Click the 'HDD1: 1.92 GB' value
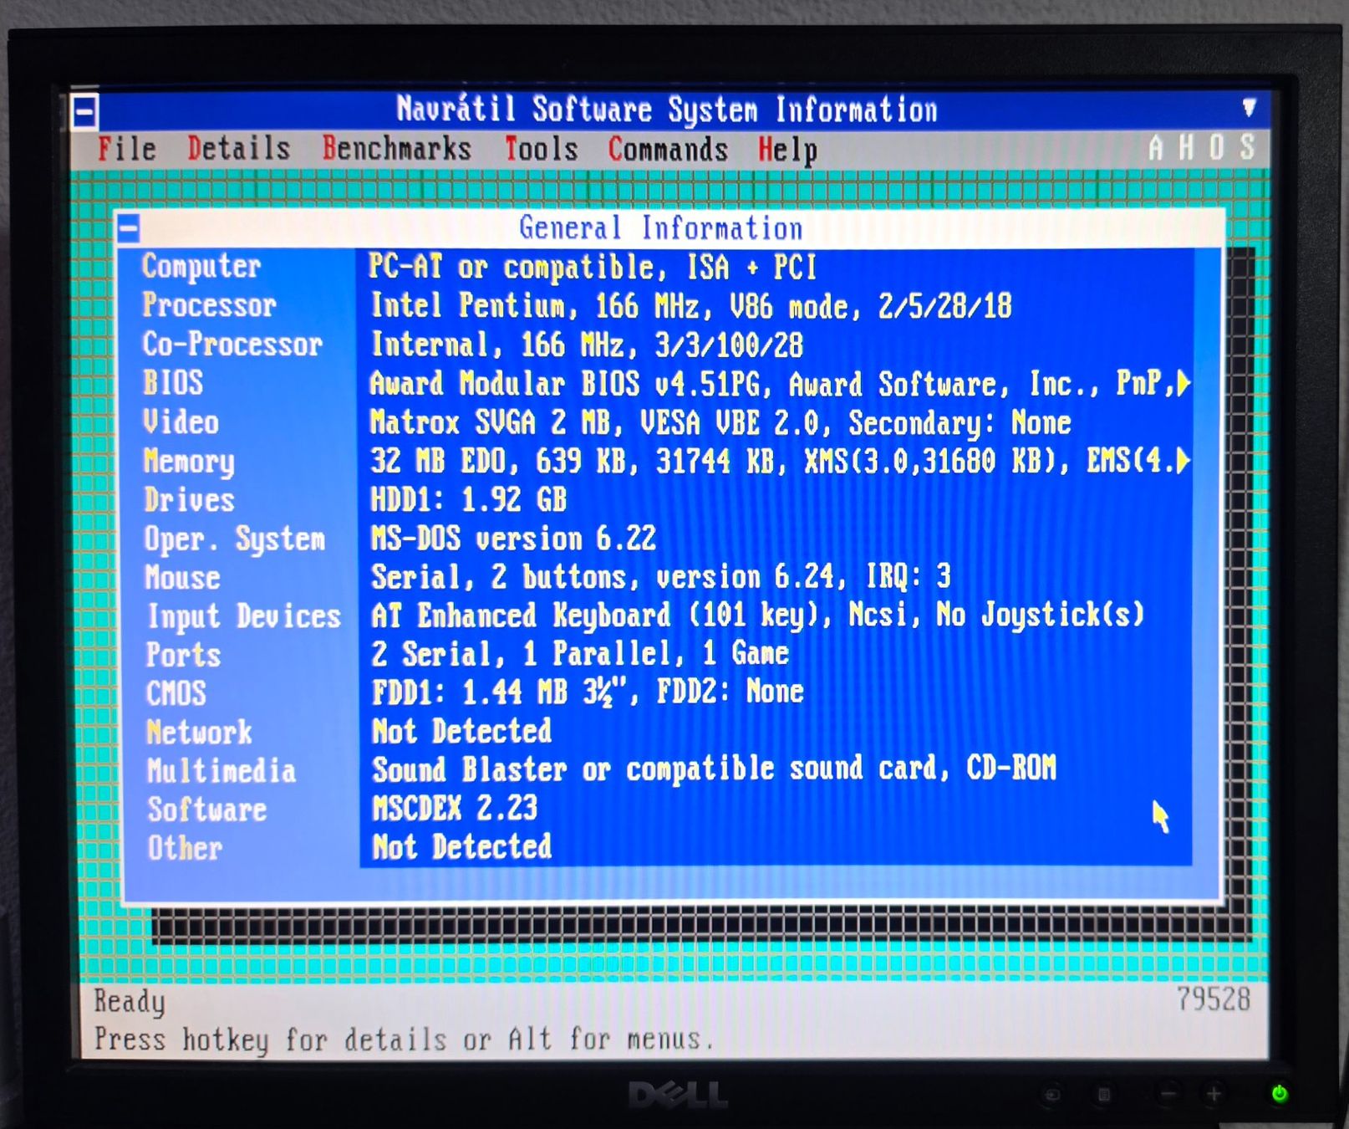This screenshot has height=1129, width=1349. [x=469, y=499]
